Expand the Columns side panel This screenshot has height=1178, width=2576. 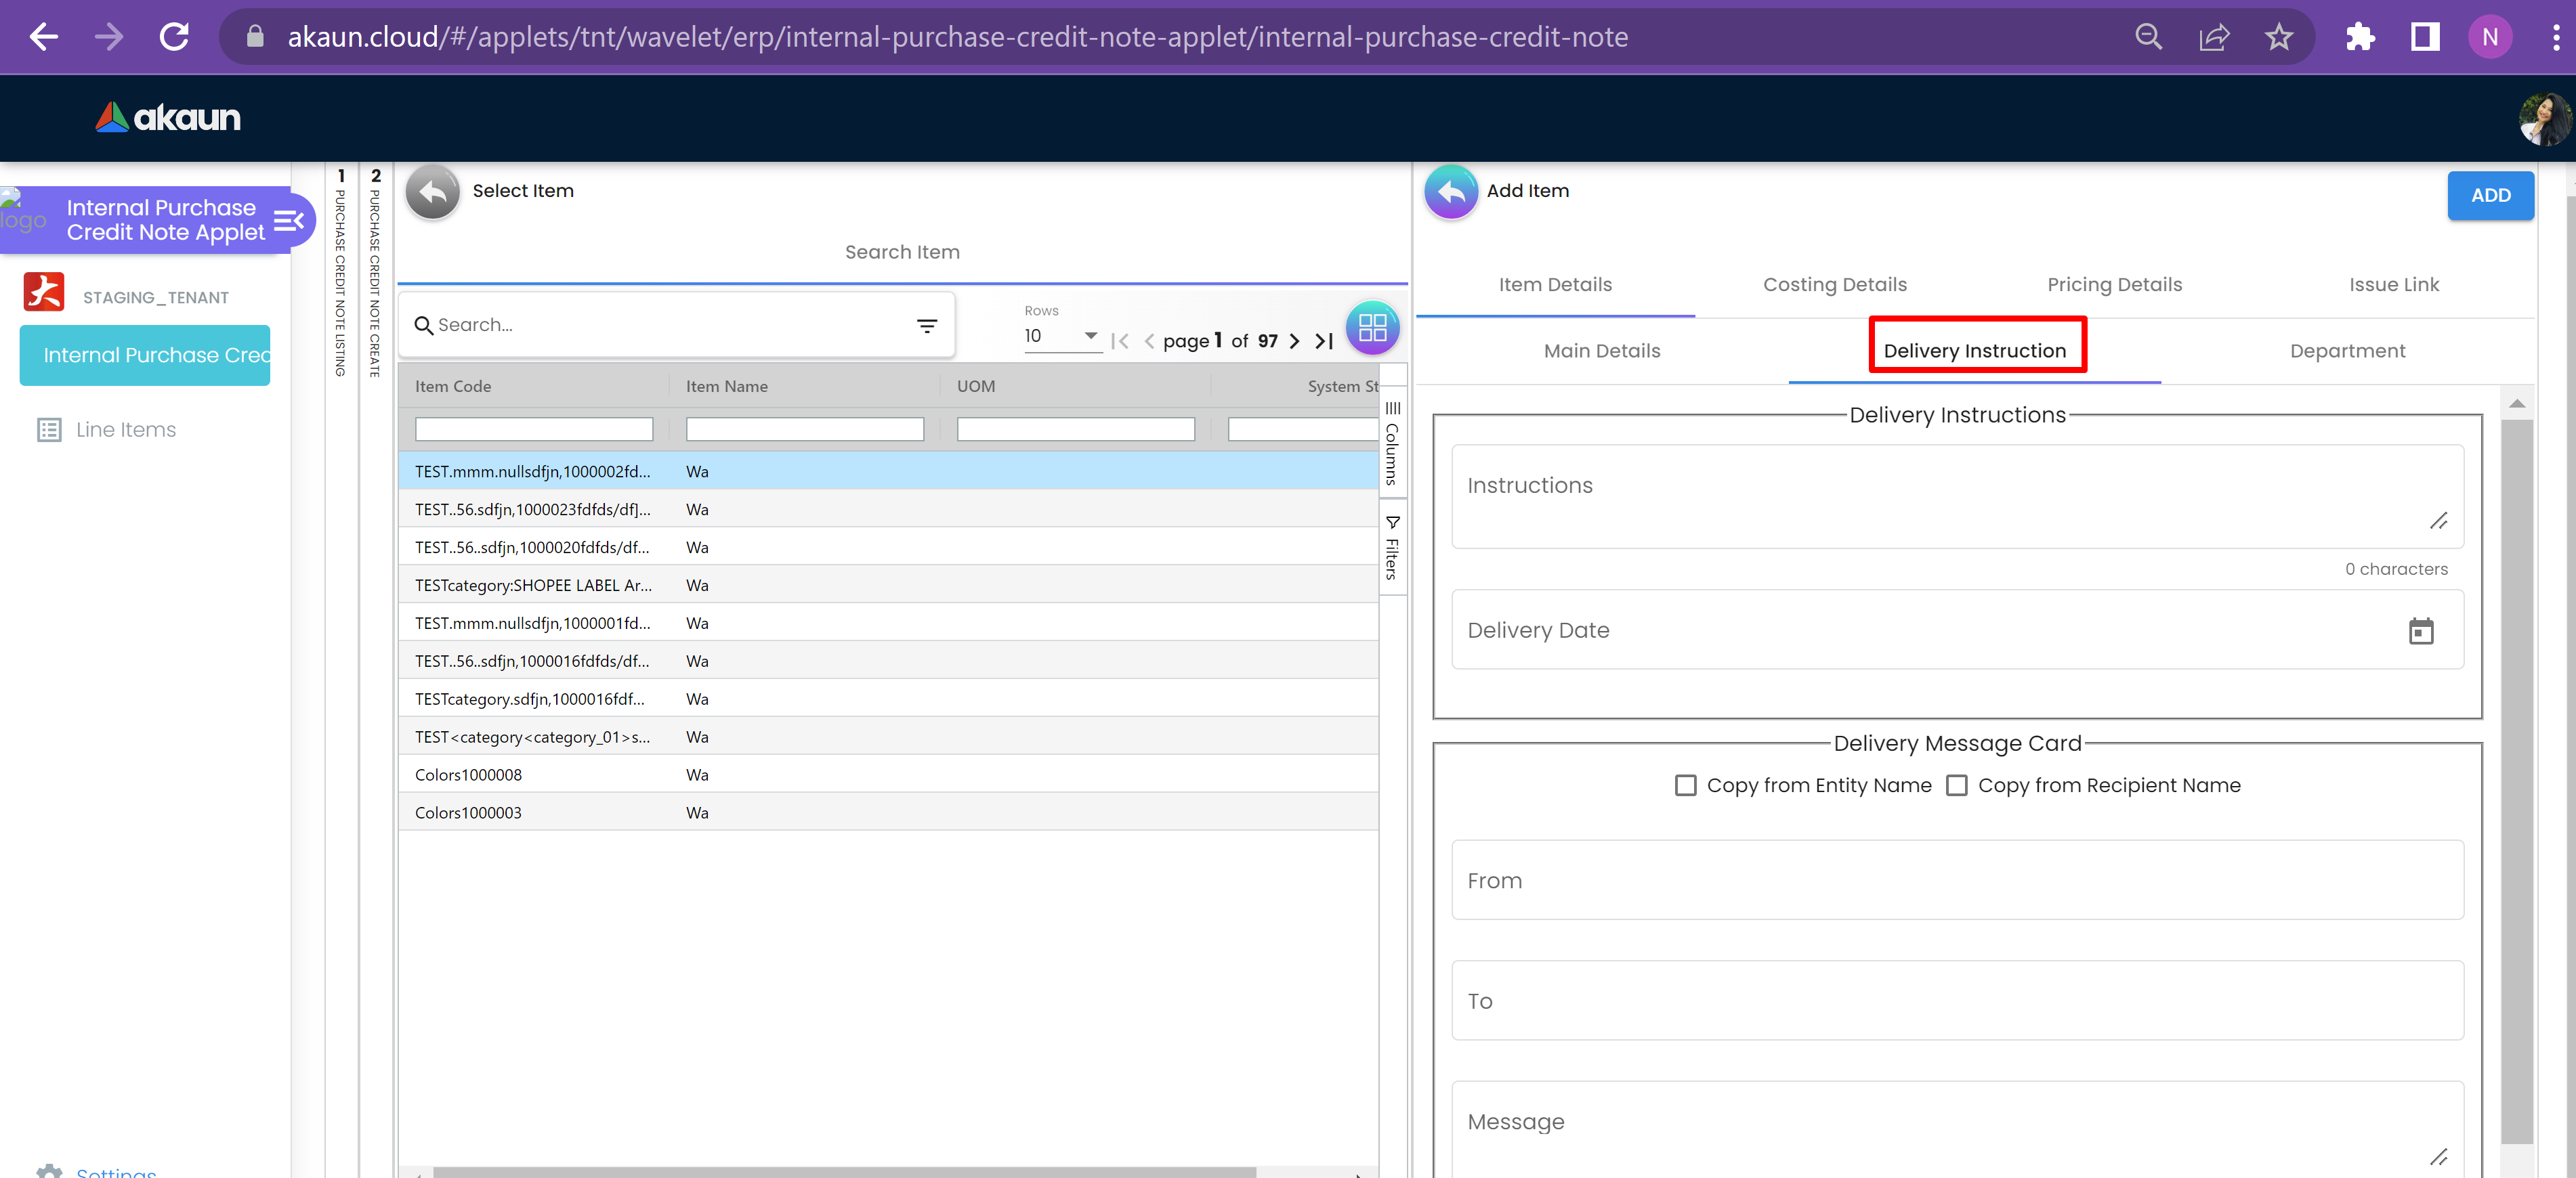pos(1392,443)
